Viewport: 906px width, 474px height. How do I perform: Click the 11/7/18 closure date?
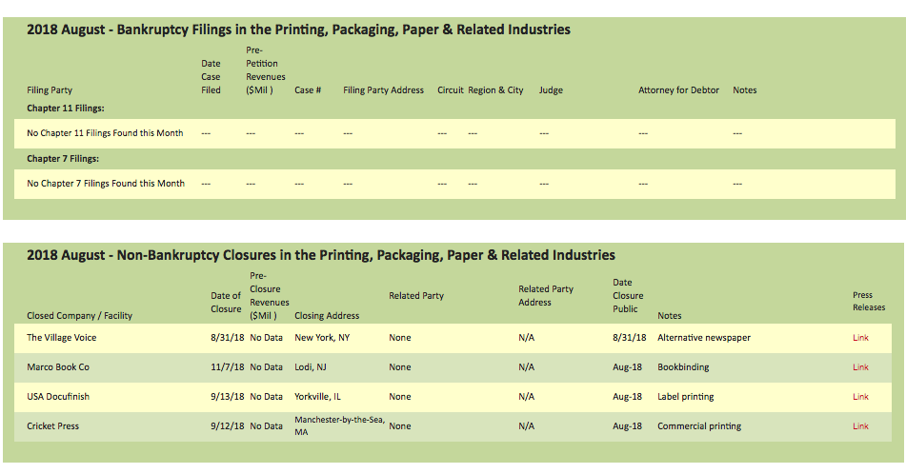point(227,367)
